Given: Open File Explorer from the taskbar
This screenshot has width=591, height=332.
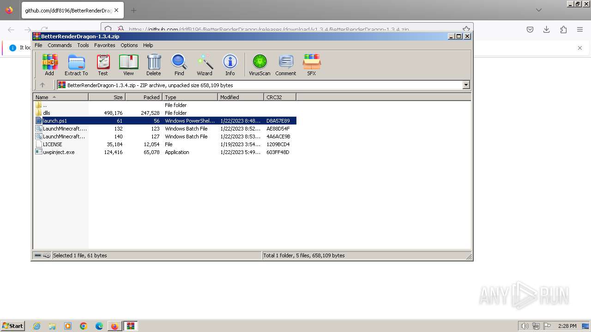Looking at the screenshot, I should 52,326.
